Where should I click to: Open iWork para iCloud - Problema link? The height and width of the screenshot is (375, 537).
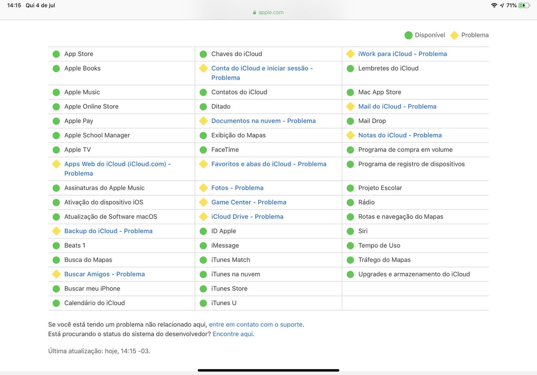coord(403,54)
